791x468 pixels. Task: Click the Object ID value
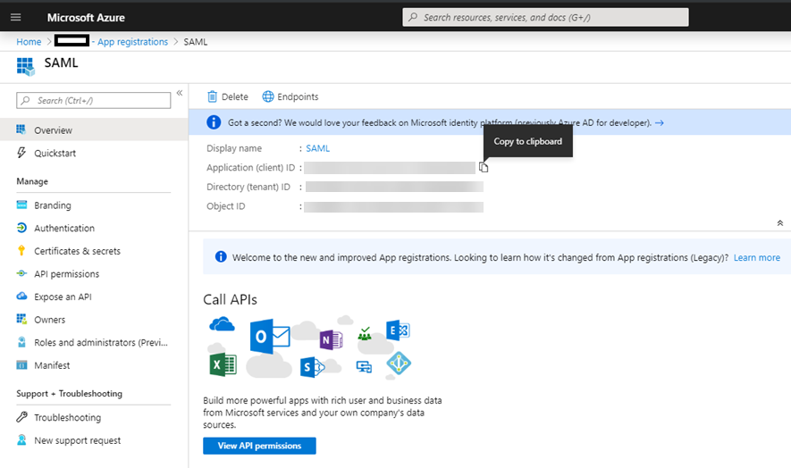(x=393, y=207)
